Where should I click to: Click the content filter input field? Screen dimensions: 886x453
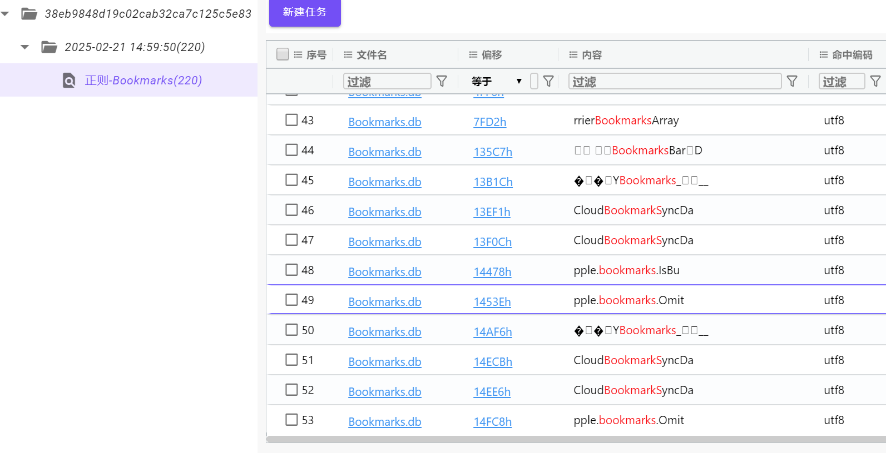point(674,82)
